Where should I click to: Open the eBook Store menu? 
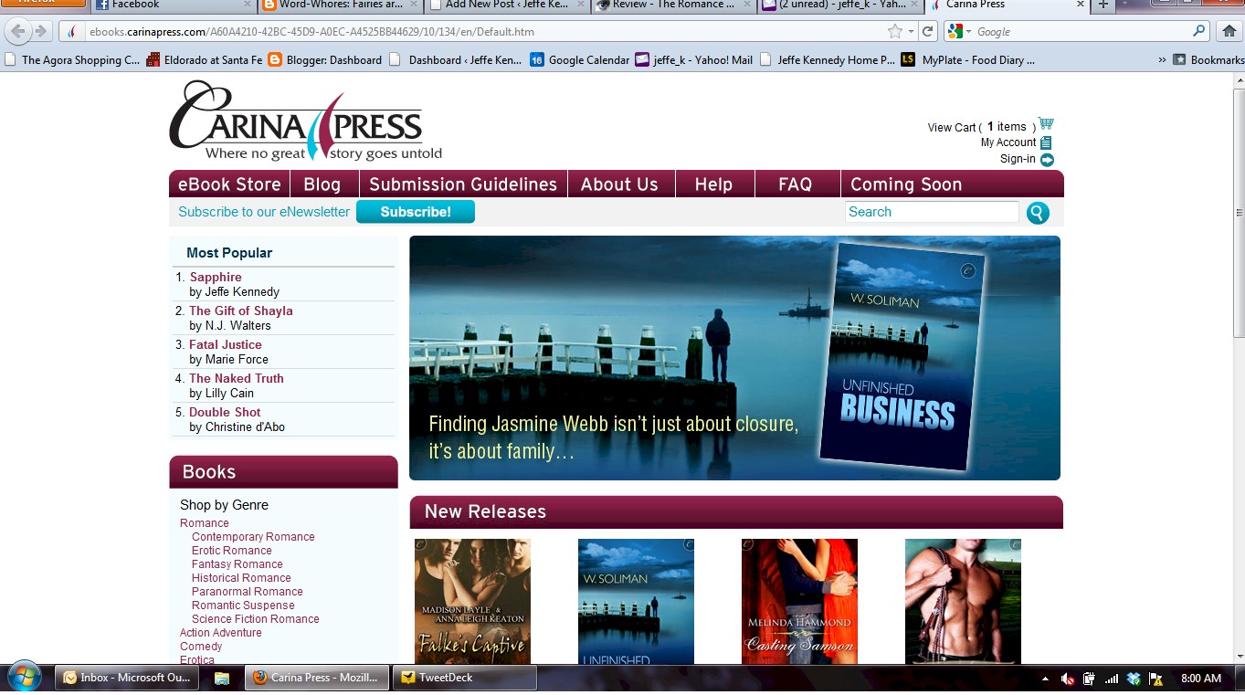(229, 184)
